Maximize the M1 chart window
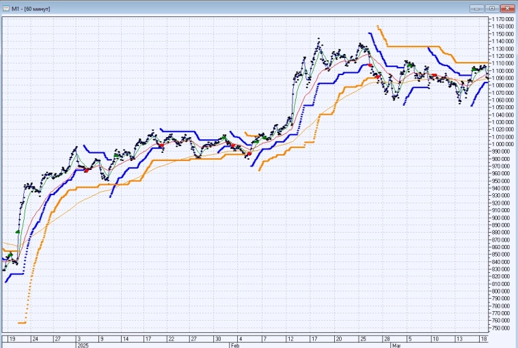Viewport: 518px width, 348px height. tap(491, 8)
